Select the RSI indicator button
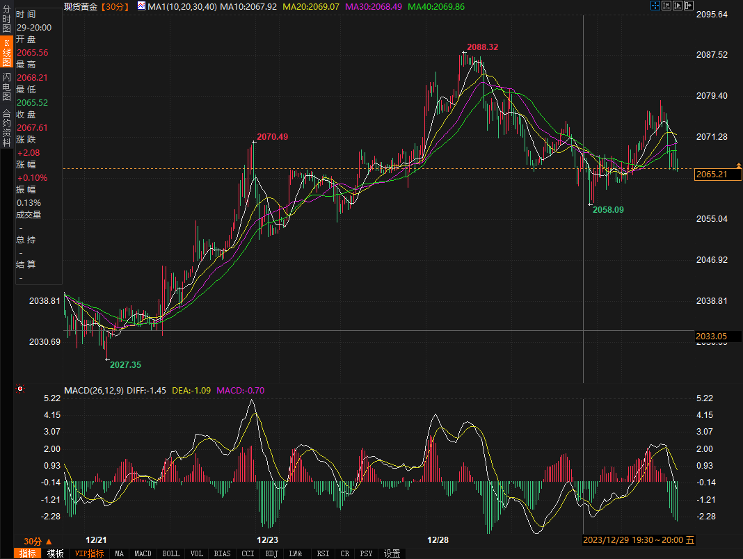Image resolution: width=743 pixels, height=559 pixels. [x=323, y=553]
